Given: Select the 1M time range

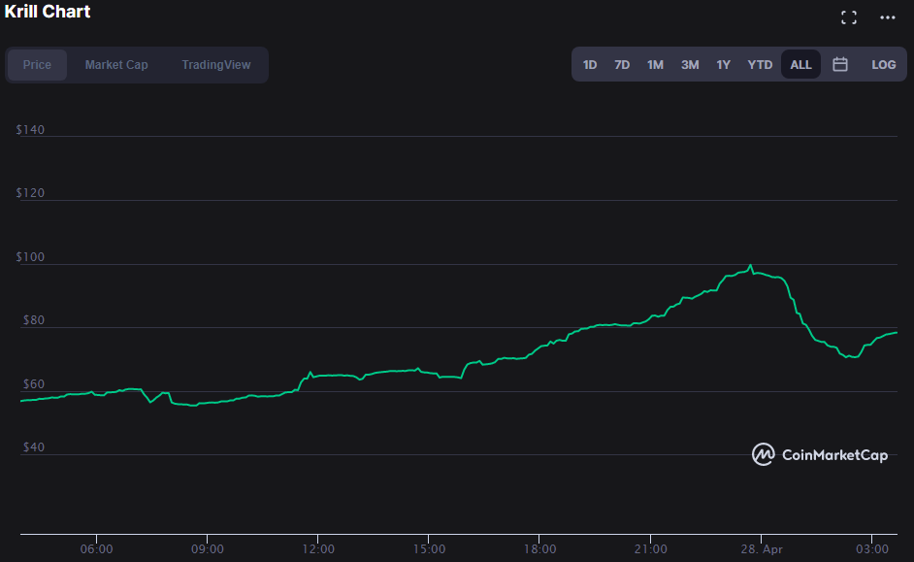Looking at the screenshot, I should 655,65.
